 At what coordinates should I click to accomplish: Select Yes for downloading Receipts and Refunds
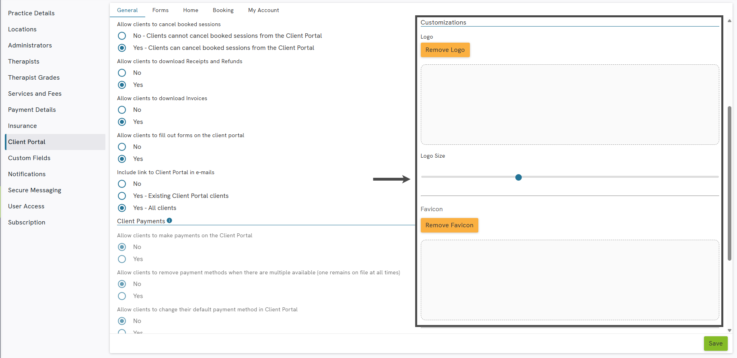(x=122, y=85)
